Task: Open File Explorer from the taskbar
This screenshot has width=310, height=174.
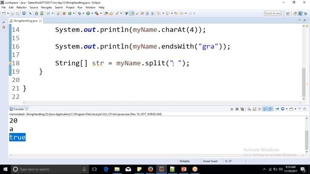Action: pyautogui.click(x=117, y=169)
